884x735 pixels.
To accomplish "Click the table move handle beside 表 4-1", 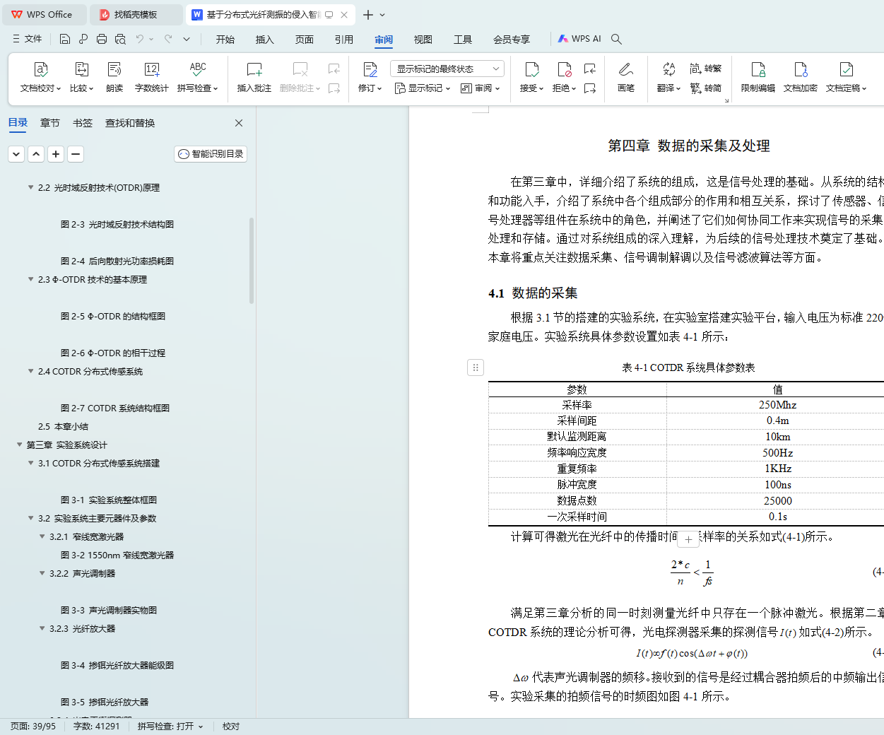I will pos(476,367).
